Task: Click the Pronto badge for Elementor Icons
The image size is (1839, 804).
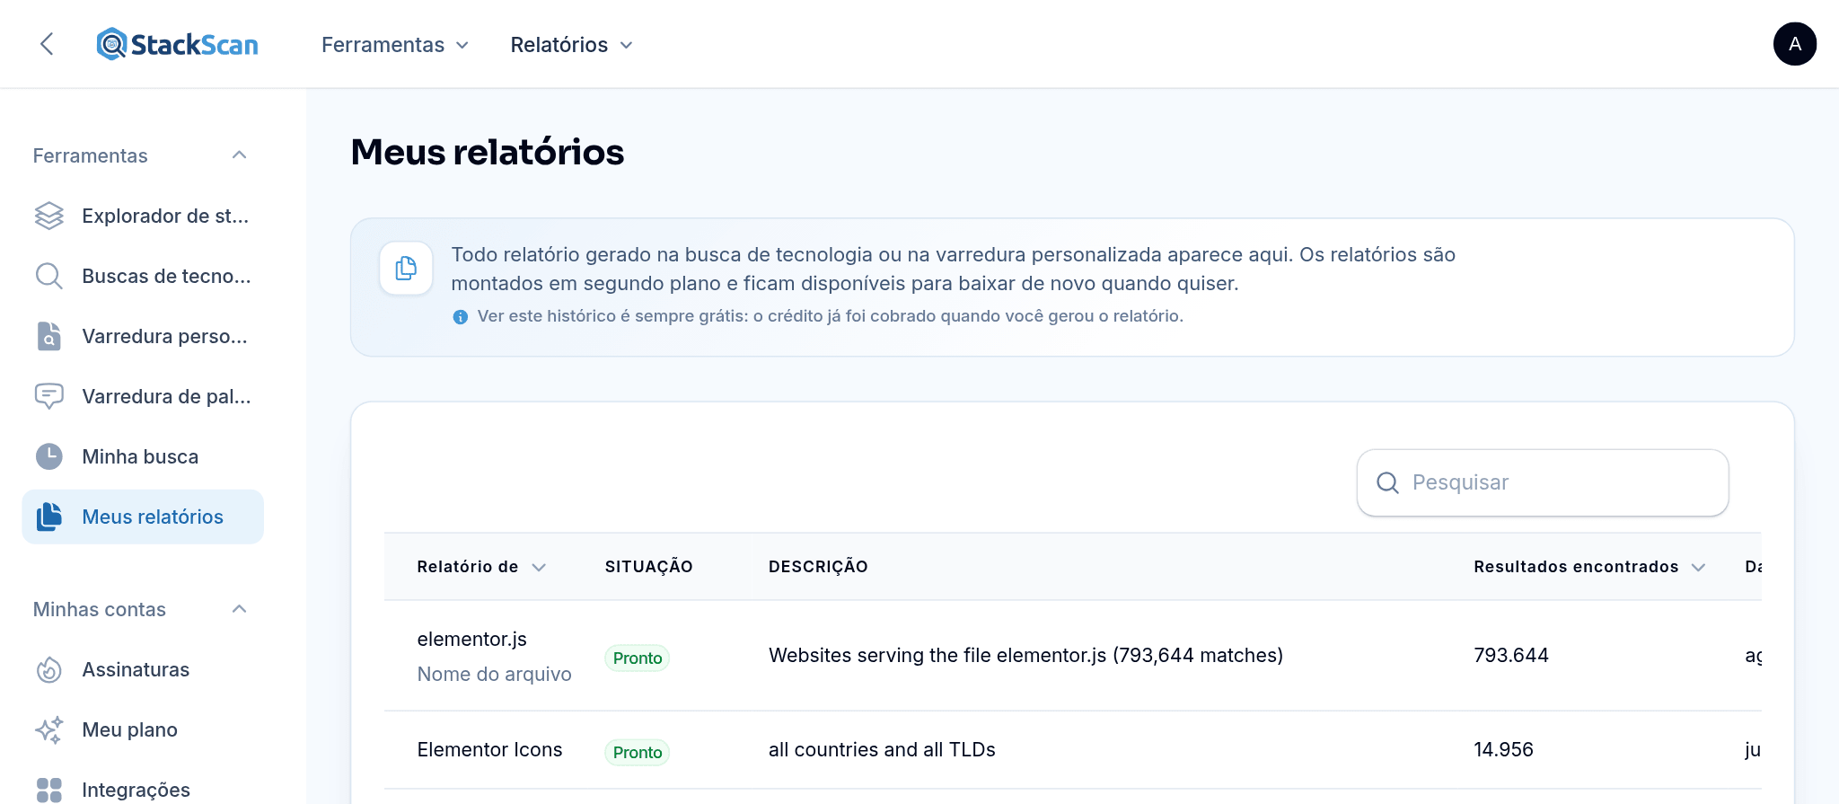Action: coord(638,753)
